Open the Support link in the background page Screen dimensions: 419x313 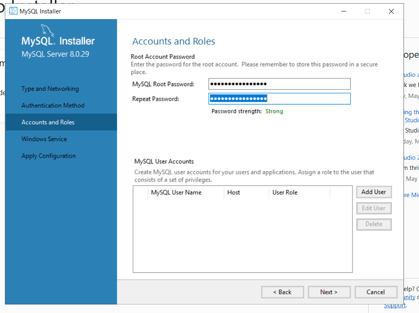click(x=395, y=305)
